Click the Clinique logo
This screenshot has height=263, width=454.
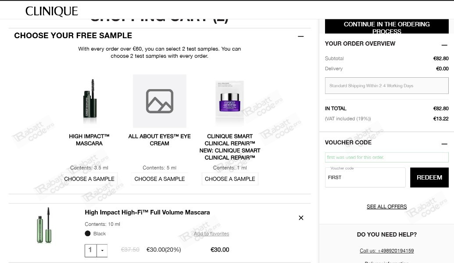[51, 11]
